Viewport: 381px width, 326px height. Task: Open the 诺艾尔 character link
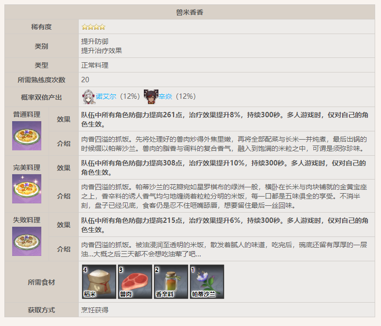coord(106,97)
